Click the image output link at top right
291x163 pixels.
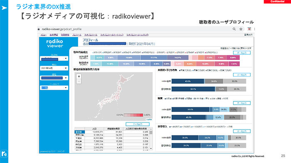pyautogui.click(x=248, y=35)
